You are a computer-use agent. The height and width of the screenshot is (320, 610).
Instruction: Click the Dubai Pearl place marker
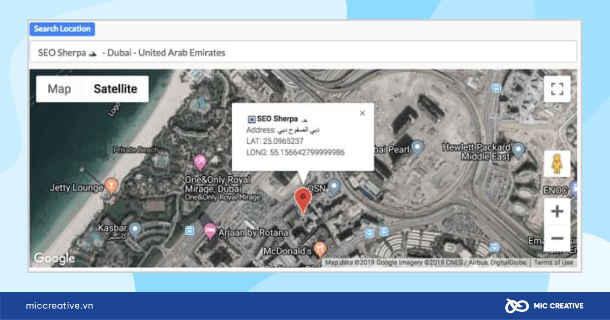click(417, 147)
